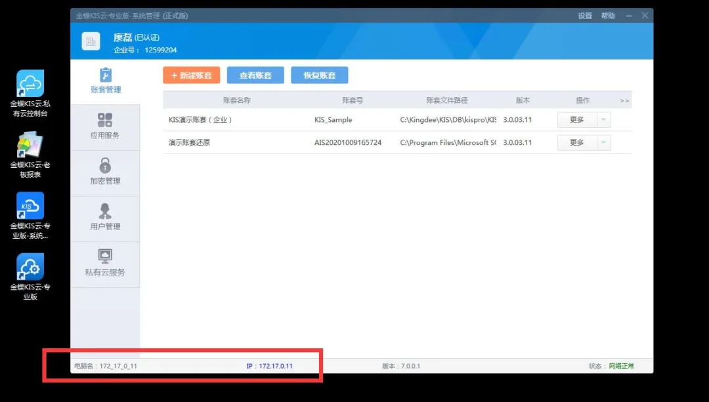This screenshot has width=709, height=402.
Task: Click the KIS_Sample account number cell
Action: [333, 120]
